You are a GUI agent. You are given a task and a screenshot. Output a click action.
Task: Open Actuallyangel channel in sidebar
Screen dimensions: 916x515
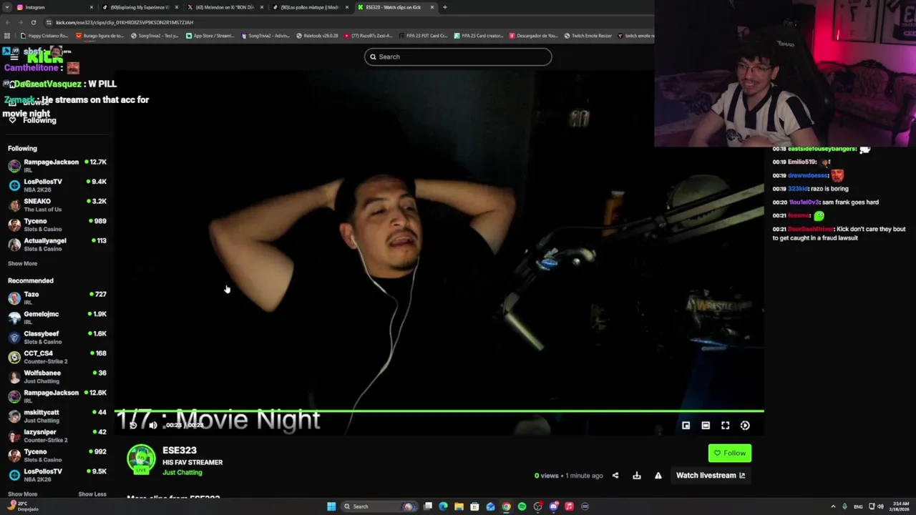pyautogui.click(x=57, y=244)
